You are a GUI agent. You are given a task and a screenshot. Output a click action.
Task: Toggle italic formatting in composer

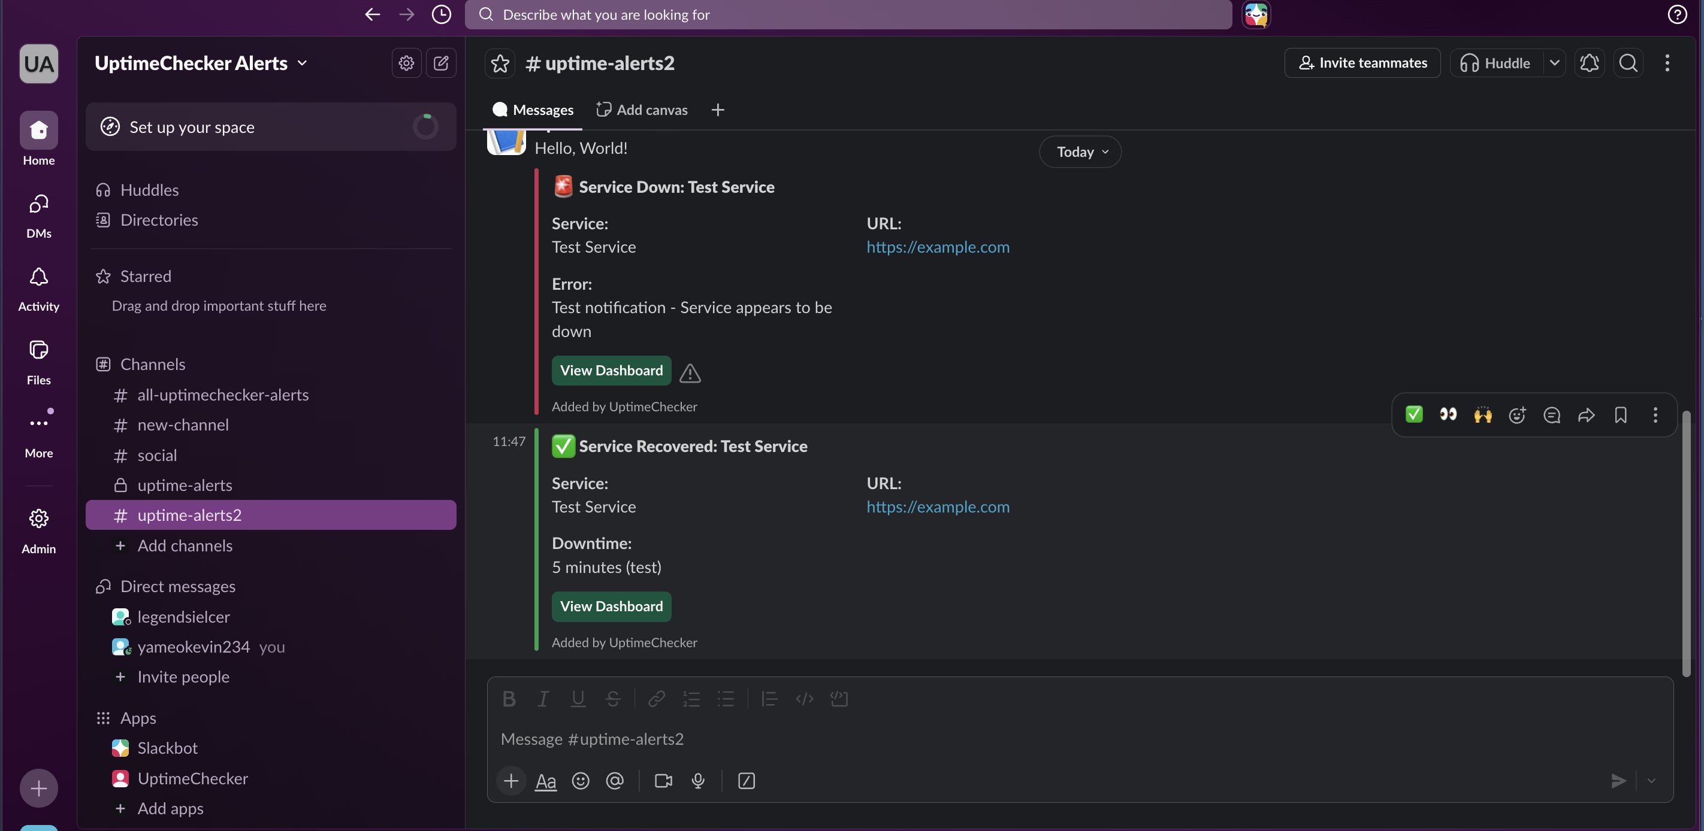543,699
